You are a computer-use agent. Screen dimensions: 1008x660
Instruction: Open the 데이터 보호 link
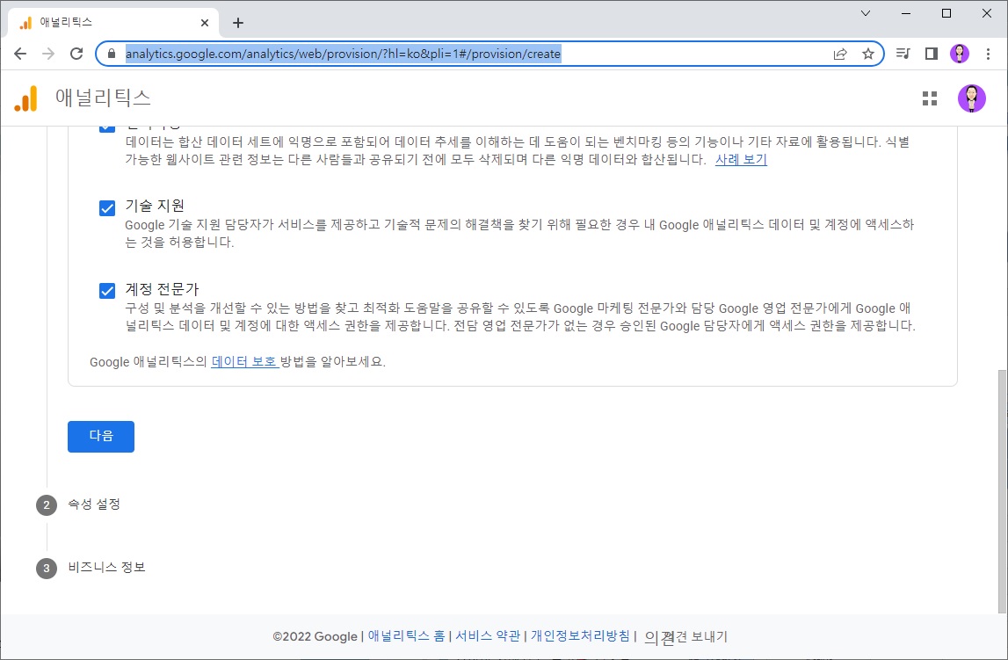click(x=244, y=362)
